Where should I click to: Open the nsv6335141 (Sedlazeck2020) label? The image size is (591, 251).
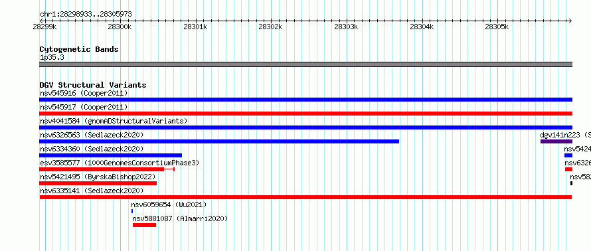click(x=92, y=191)
